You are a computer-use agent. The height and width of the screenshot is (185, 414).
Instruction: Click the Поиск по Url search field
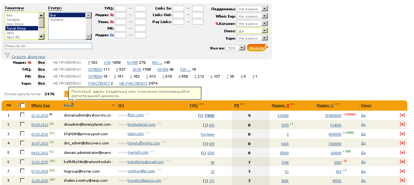click(48, 46)
